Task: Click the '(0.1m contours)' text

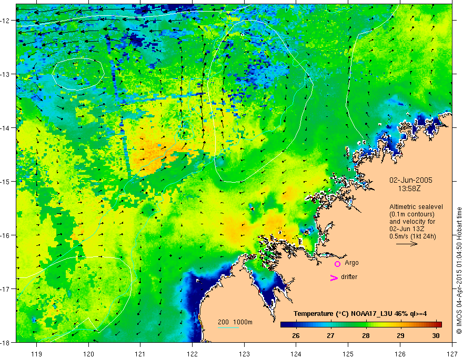Action: [412, 214]
